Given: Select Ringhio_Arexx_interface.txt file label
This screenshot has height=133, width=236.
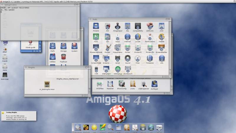Looking at the screenshot, I should coord(68,79).
